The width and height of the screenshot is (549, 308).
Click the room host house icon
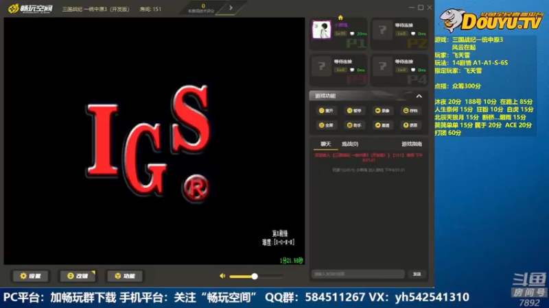coord(340,18)
